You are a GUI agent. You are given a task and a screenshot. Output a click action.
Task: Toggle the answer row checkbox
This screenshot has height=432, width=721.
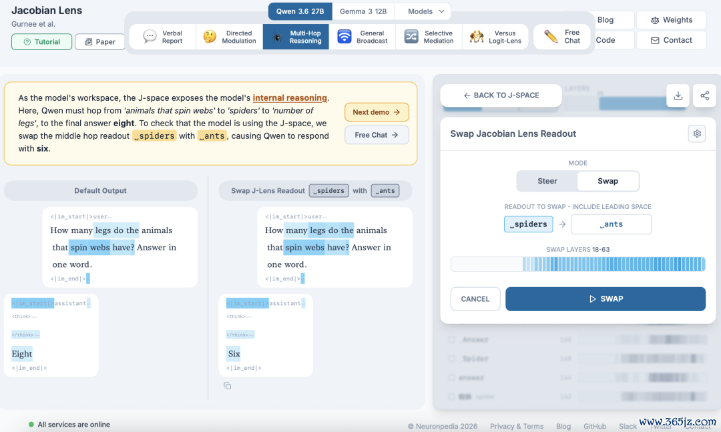point(451,378)
